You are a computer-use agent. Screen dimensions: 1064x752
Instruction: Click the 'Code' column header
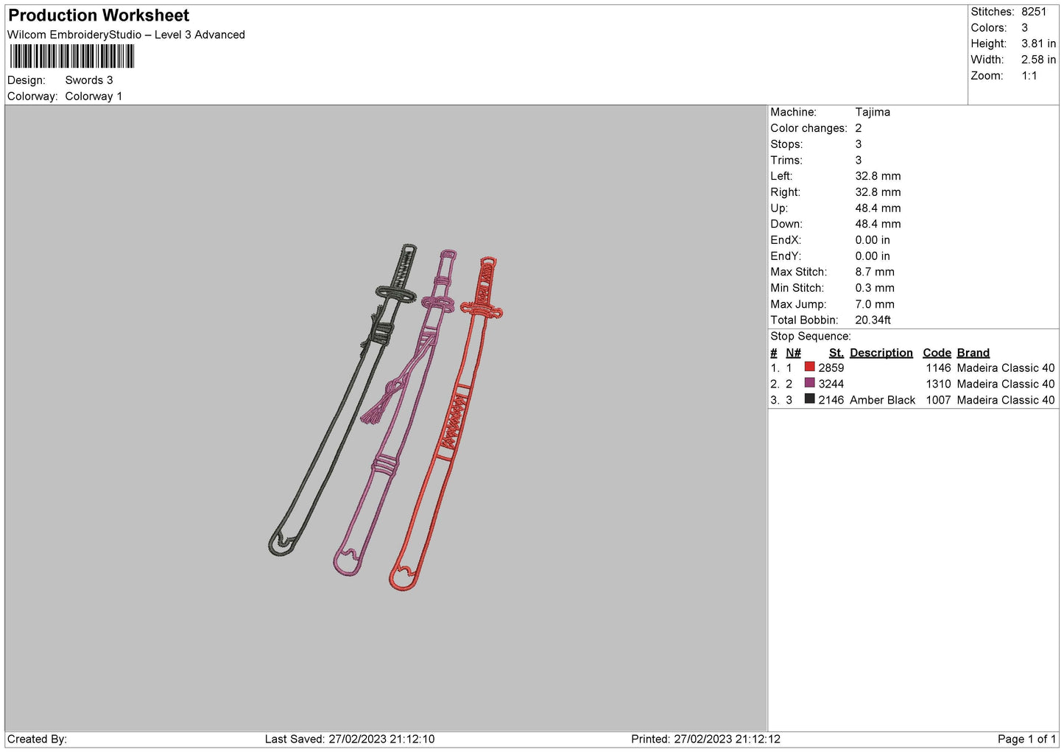pos(937,353)
